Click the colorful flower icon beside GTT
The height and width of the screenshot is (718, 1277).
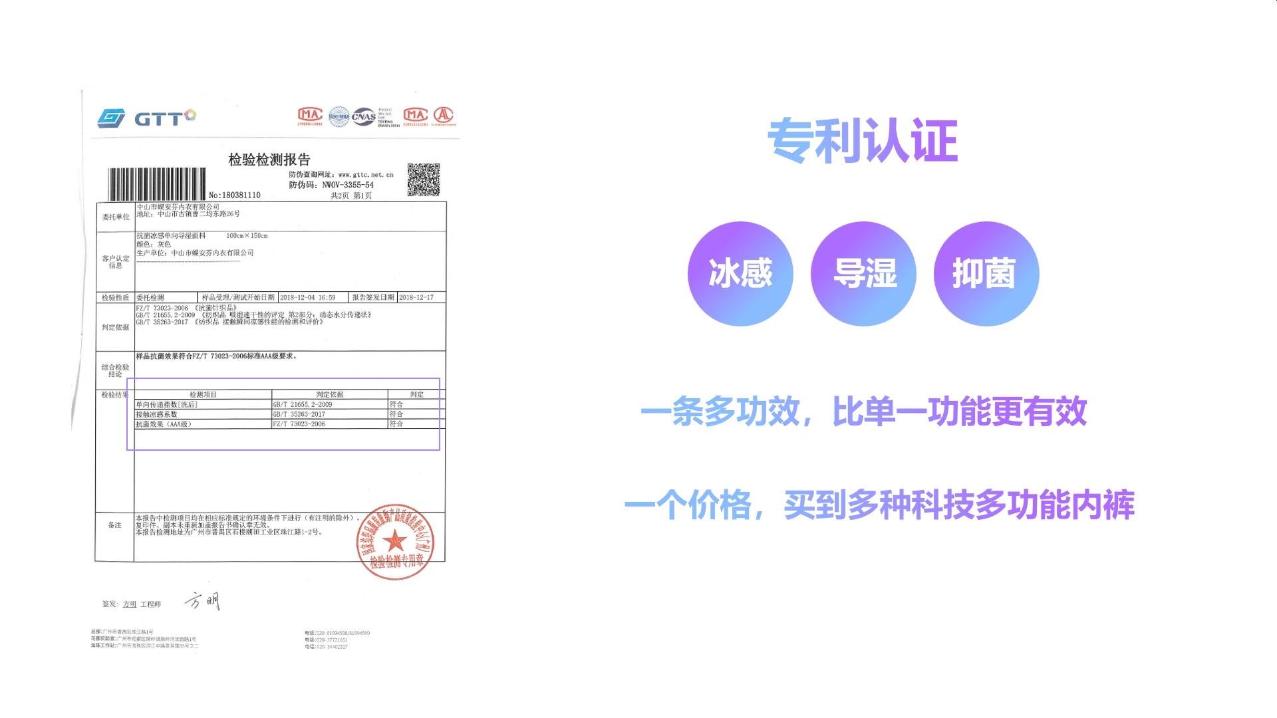tap(190, 115)
